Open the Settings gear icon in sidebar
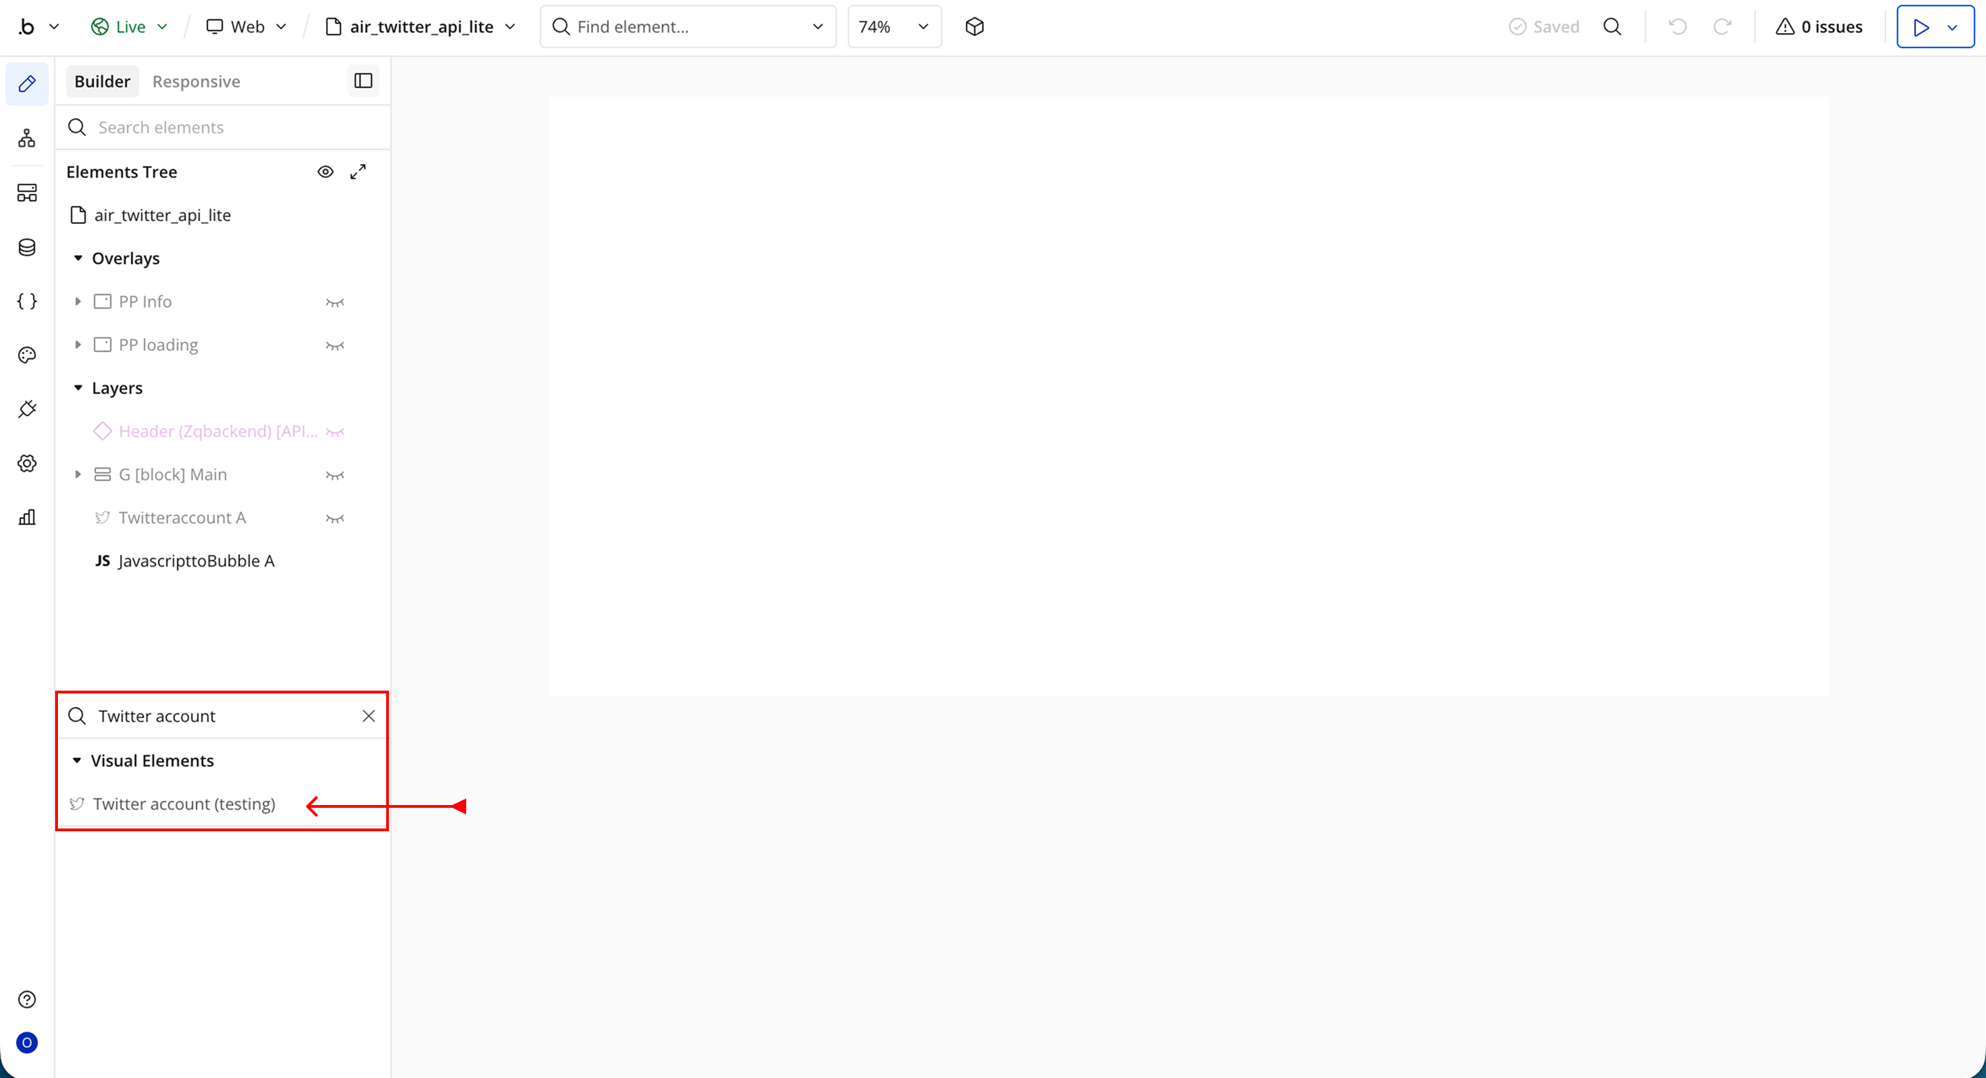This screenshot has width=1986, height=1078. pyautogui.click(x=27, y=463)
